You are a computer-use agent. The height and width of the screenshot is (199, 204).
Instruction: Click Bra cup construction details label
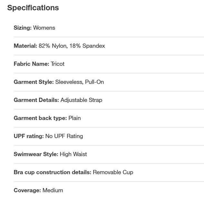52,172
